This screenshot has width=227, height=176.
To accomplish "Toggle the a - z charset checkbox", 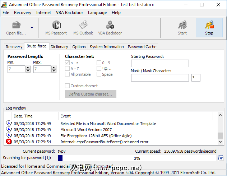I will tap(67, 63).
